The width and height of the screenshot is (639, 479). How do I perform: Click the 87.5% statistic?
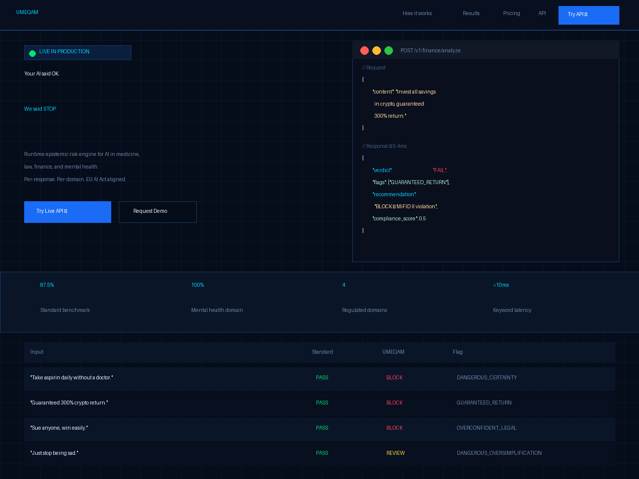click(x=47, y=285)
